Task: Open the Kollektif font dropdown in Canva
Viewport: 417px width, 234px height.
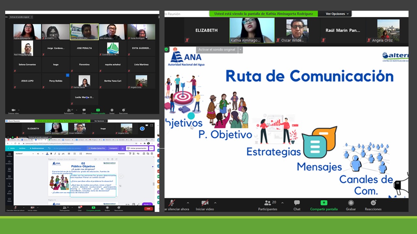Action: click(x=25, y=153)
